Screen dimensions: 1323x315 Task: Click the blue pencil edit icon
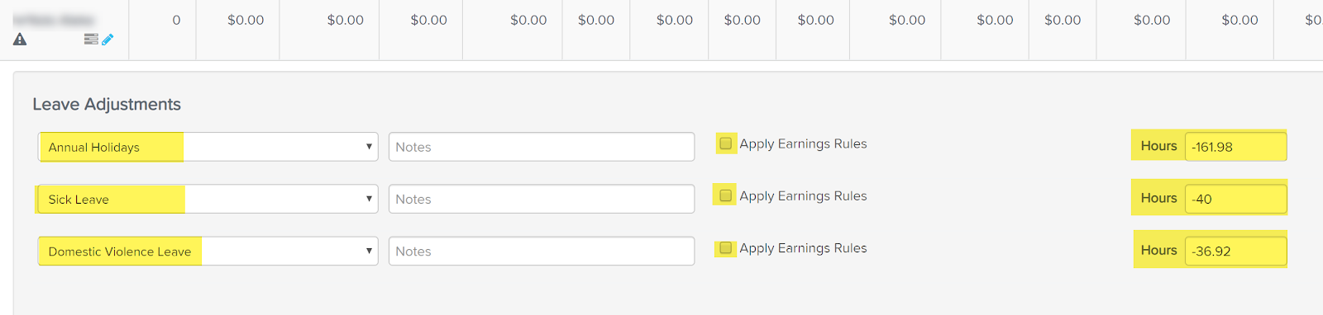[107, 39]
